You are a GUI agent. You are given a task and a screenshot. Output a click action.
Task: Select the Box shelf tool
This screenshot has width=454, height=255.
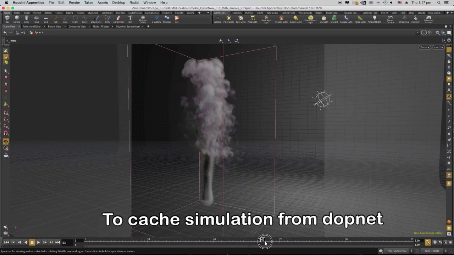[x=7, y=19]
